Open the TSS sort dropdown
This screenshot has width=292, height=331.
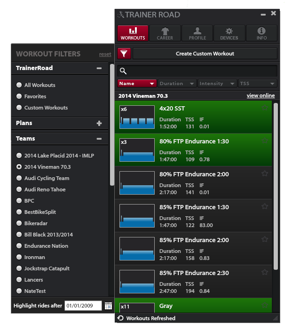[257, 83]
